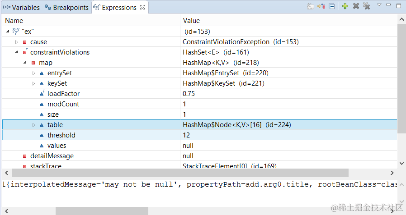Select the map row
The image size is (406, 215).
click(200, 63)
